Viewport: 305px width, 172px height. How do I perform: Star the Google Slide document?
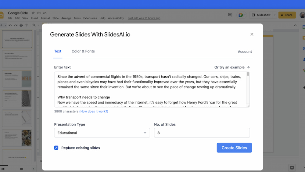(x=33, y=13)
